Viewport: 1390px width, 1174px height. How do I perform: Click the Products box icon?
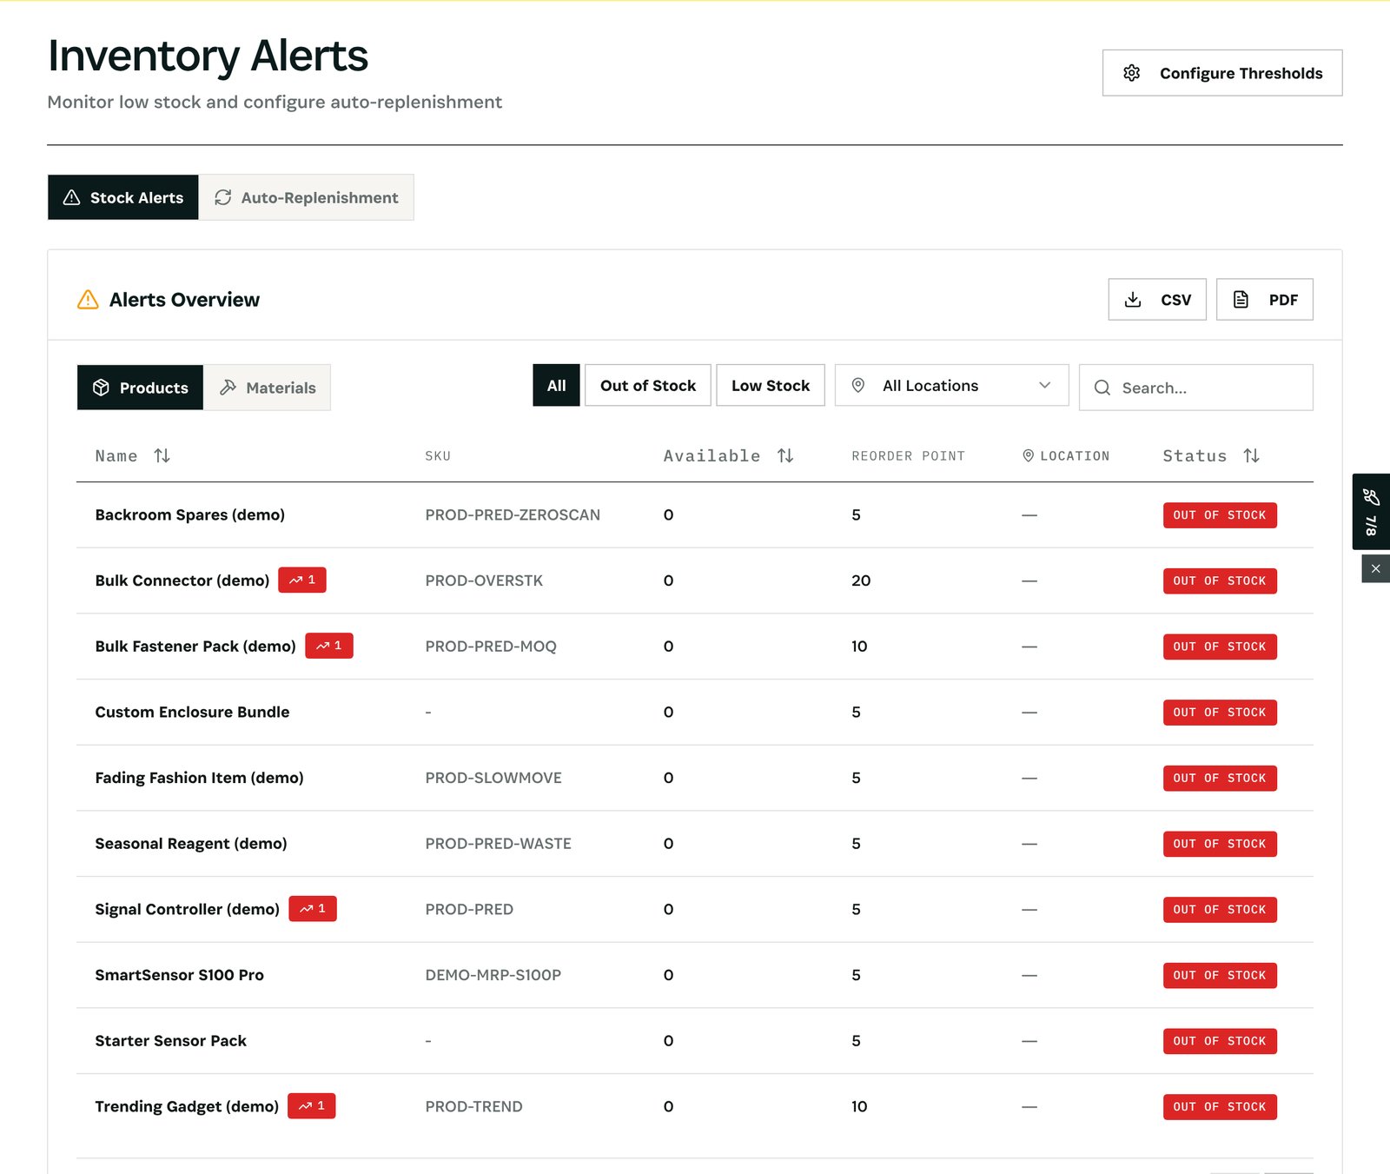click(x=101, y=388)
